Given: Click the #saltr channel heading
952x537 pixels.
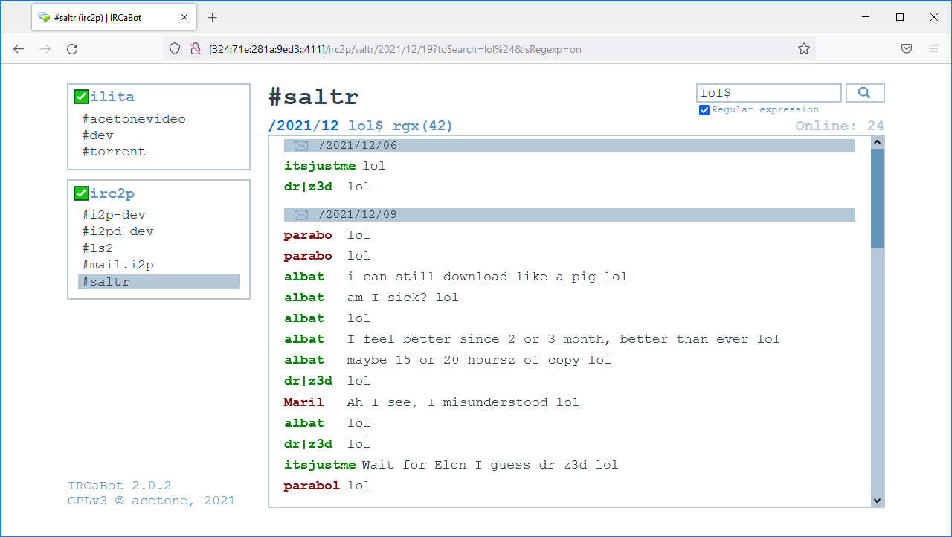Looking at the screenshot, I should coord(314,97).
